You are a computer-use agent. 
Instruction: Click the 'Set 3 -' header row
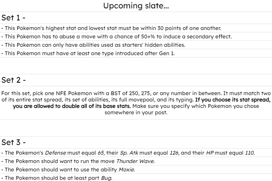click(136, 142)
